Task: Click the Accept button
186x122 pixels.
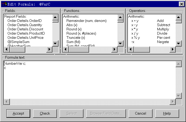Action: pyautogui.click(x=18, y=113)
